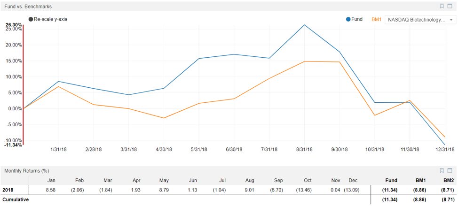458x206 pixels.
Task: Maximize the Fund vs. Benchmarks panel
Action: [450, 7]
